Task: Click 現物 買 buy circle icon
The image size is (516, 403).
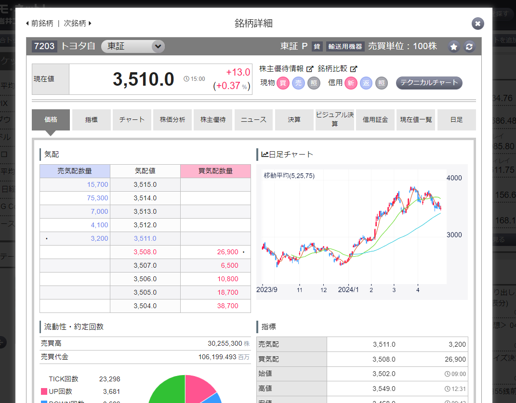Action: [283, 83]
